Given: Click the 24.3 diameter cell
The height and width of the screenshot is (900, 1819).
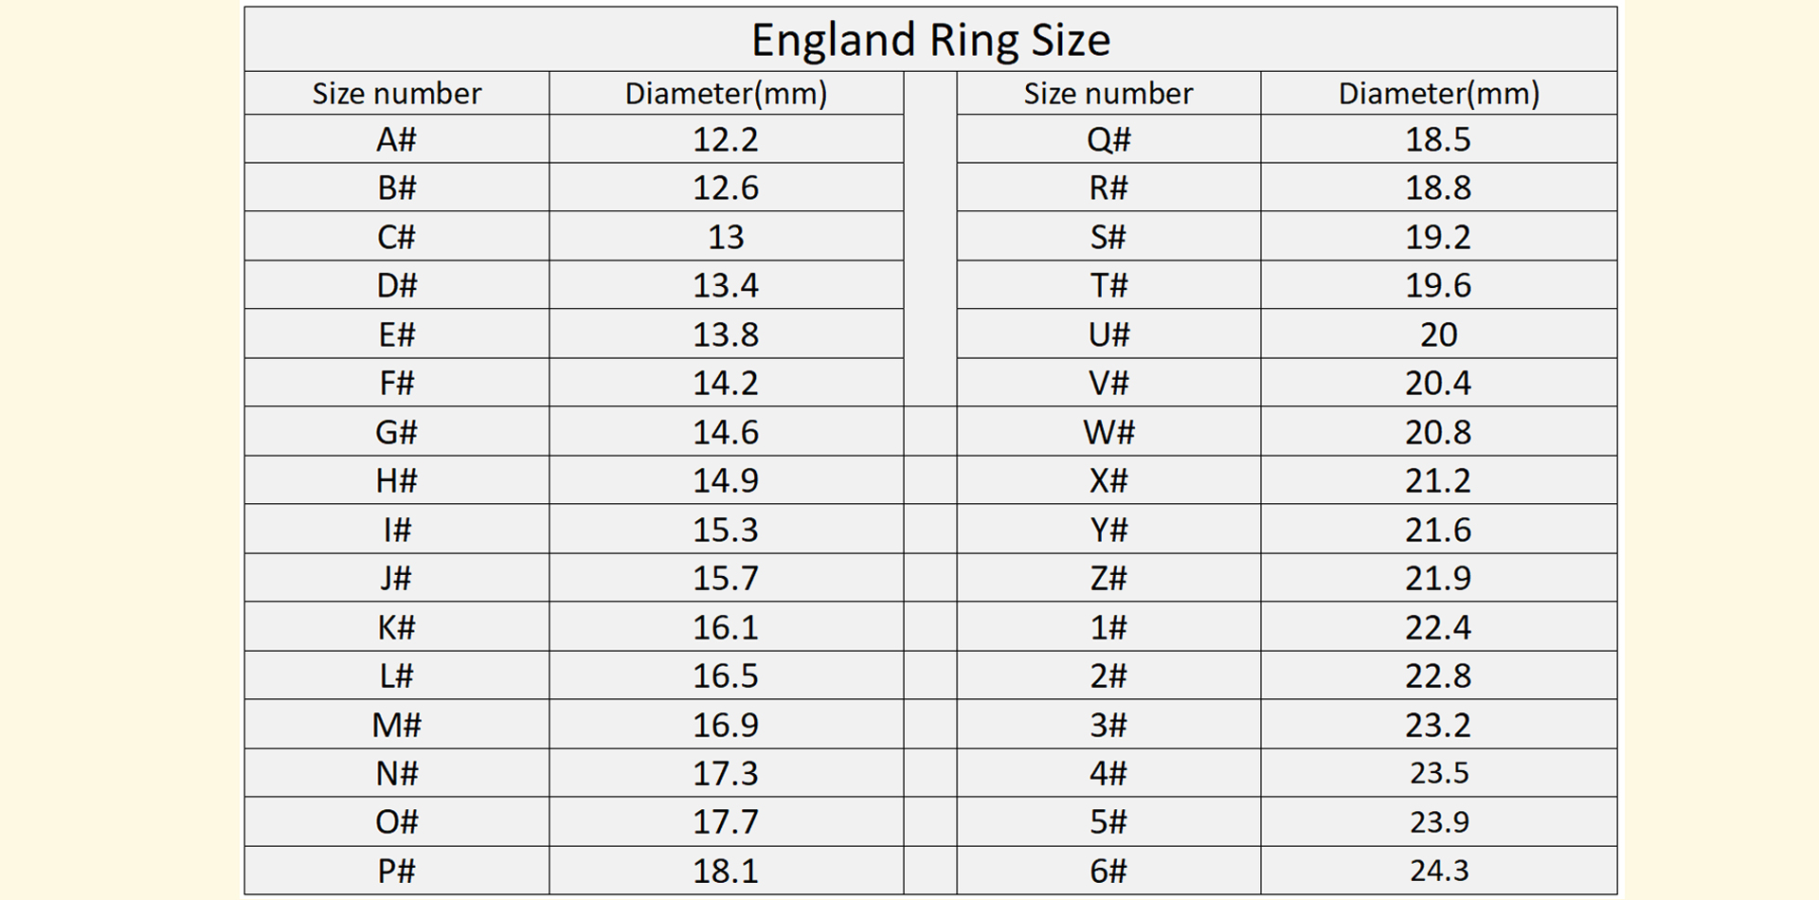Looking at the screenshot, I should [1438, 871].
